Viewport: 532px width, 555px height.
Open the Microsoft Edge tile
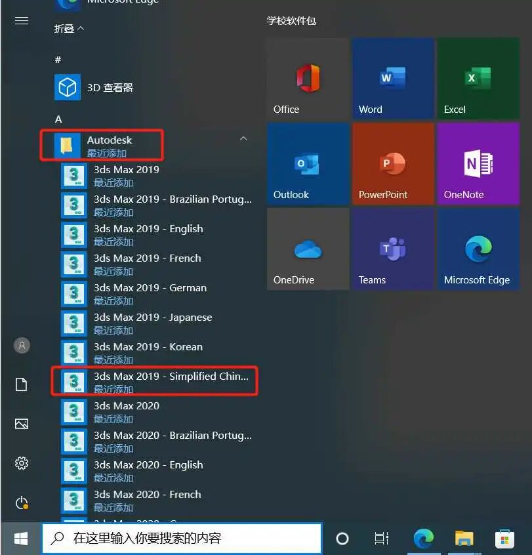[479, 249]
